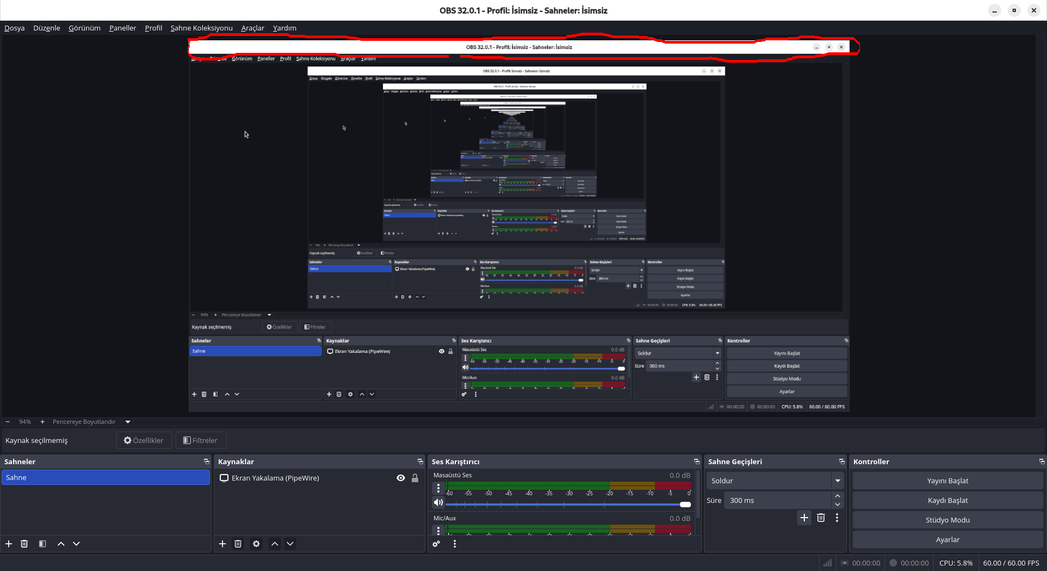Image resolution: width=1047 pixels, height=571 pixels.
Task: Undock the Ses Karıştırıcı panel
Action: pos(696,461)
